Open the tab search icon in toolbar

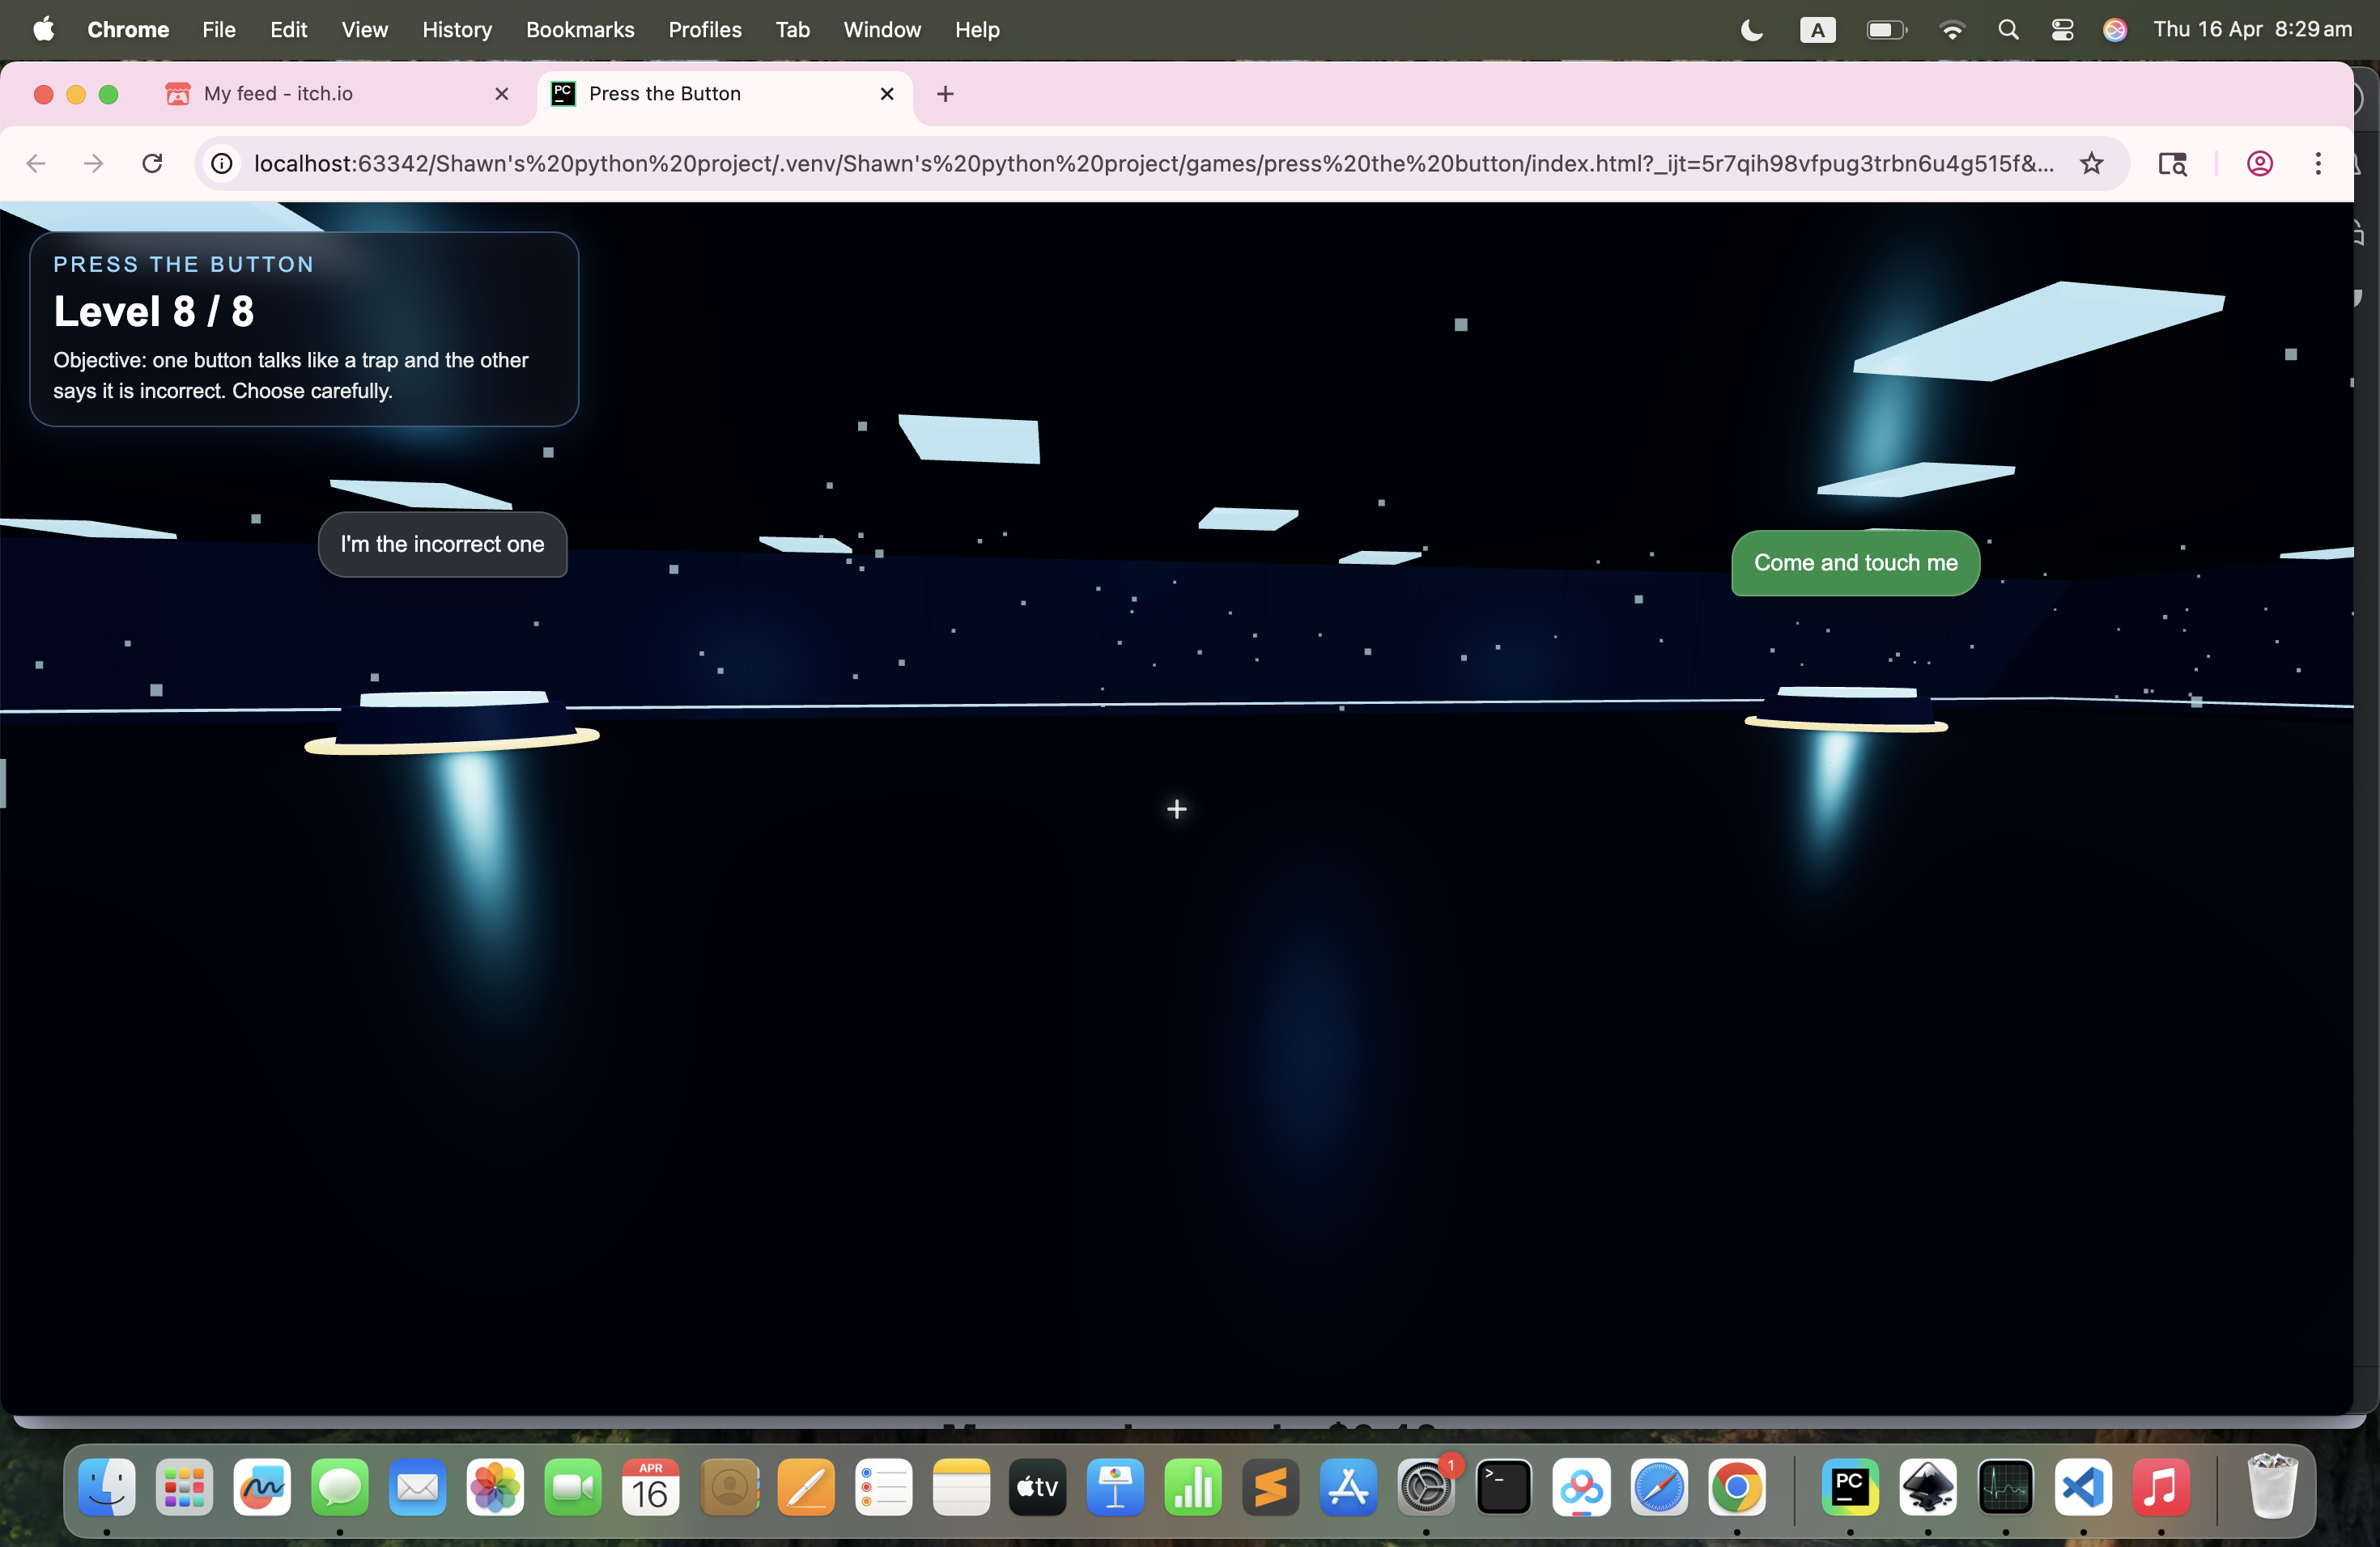click(2172, 163)
